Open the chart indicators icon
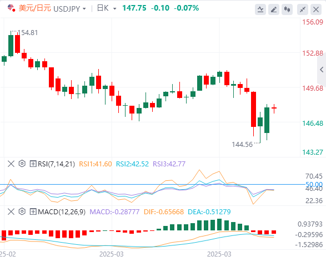Image resolution: width=326 pixels, height=261 pixels. pyautogui.click(x=260, y=9)
